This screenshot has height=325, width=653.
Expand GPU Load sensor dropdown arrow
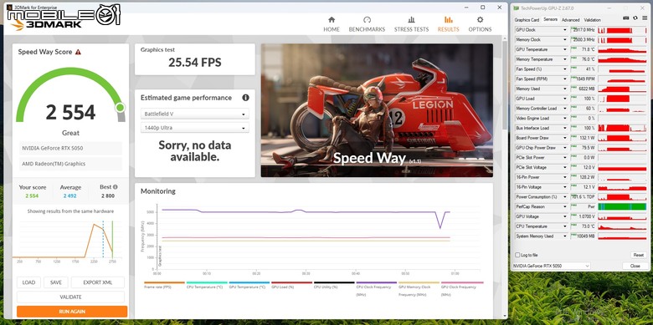point(565,99)
